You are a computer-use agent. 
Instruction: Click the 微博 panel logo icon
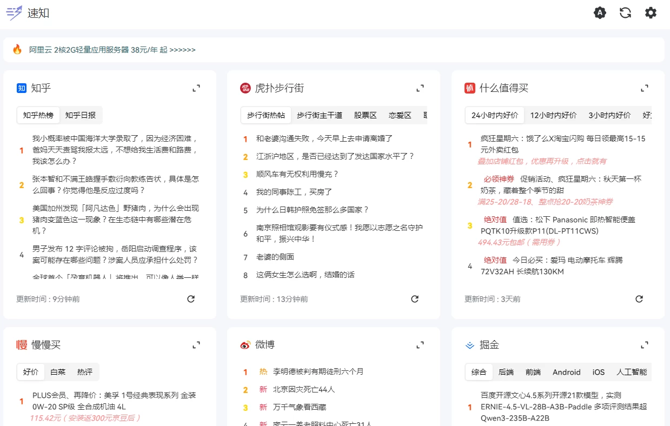click(x=244, y=345)
